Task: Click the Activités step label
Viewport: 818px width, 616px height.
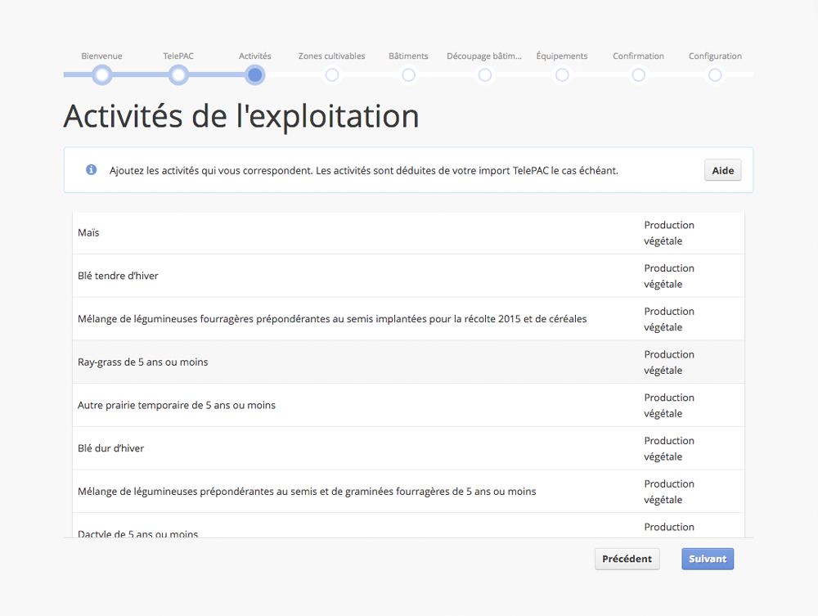Action: coord(255,56)
